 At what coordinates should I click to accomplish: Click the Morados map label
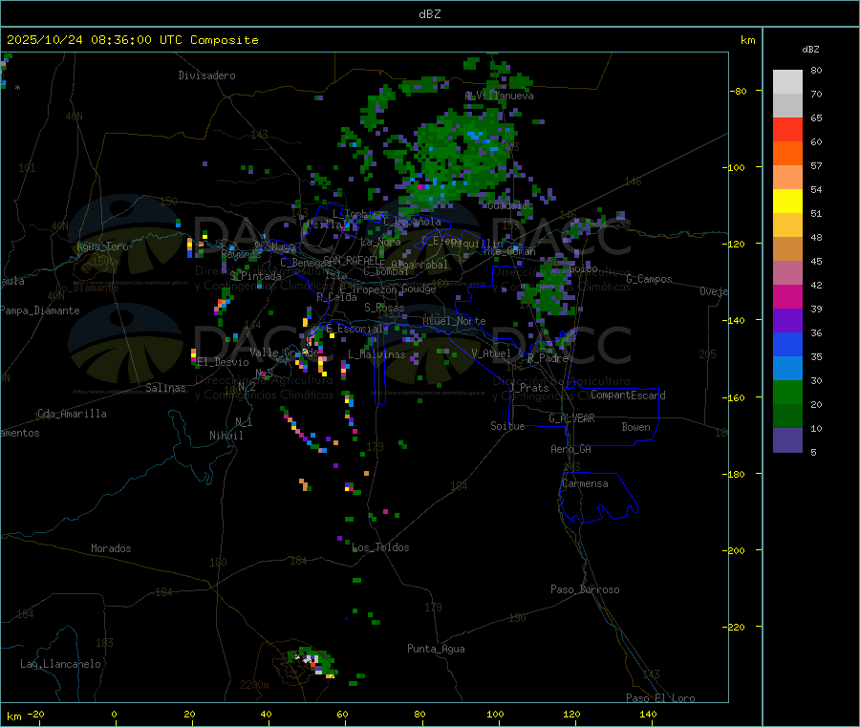tap(111, 548)
